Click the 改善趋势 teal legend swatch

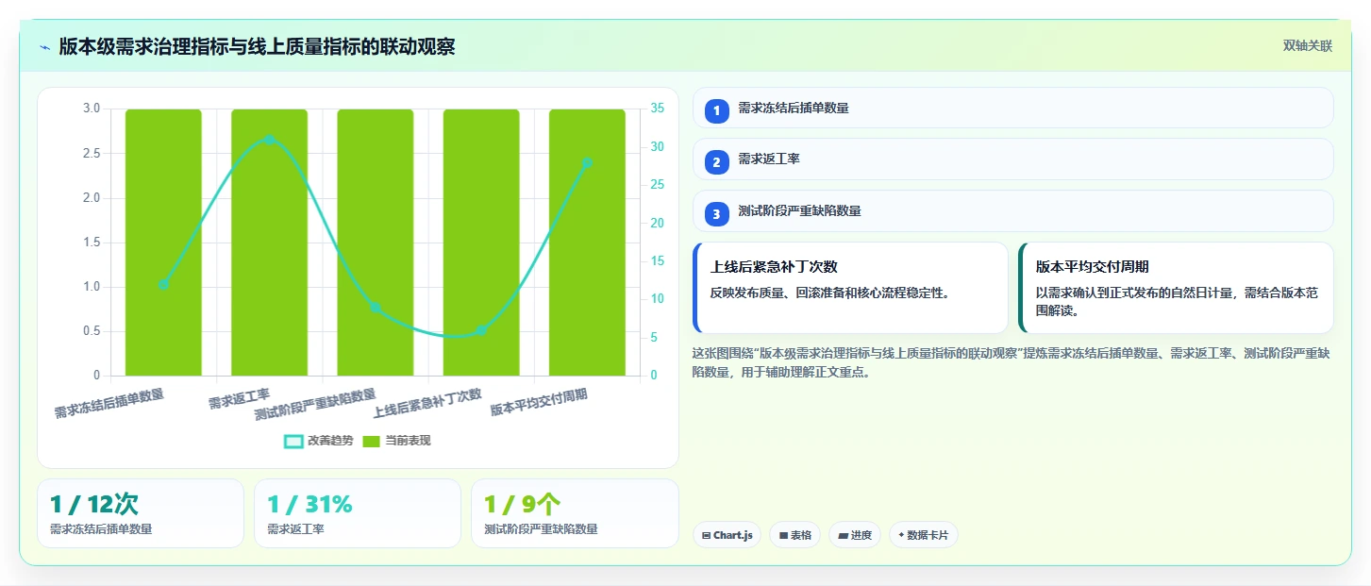tap(293, 441)
